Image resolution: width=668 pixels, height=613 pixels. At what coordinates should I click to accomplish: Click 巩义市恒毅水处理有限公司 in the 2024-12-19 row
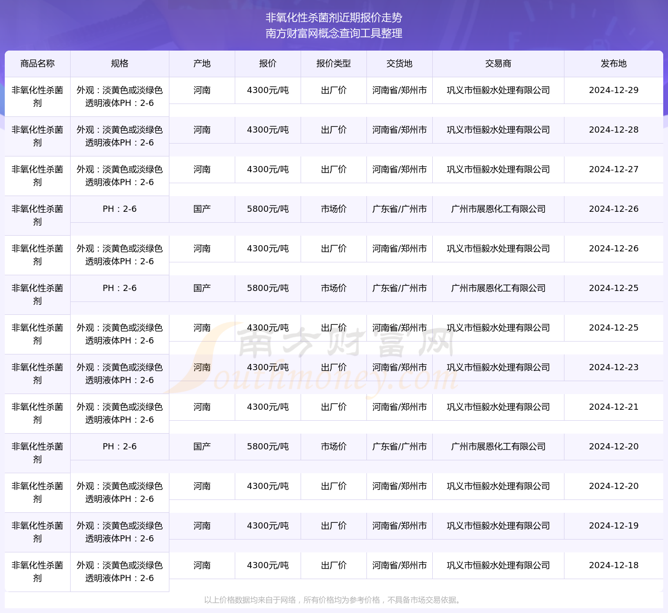point(498,526)
